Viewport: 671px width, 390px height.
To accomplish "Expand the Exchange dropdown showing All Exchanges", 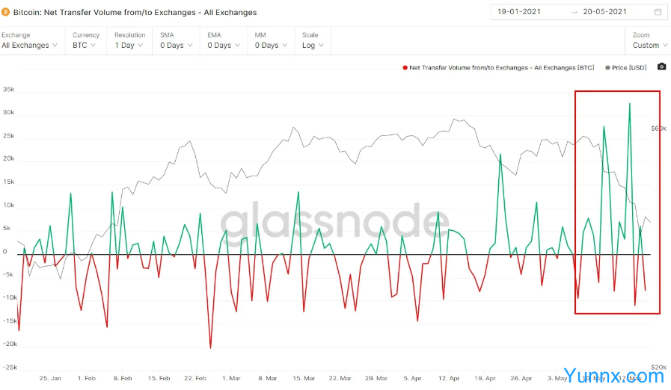I will pyautogui.click(x=29, y=46).
